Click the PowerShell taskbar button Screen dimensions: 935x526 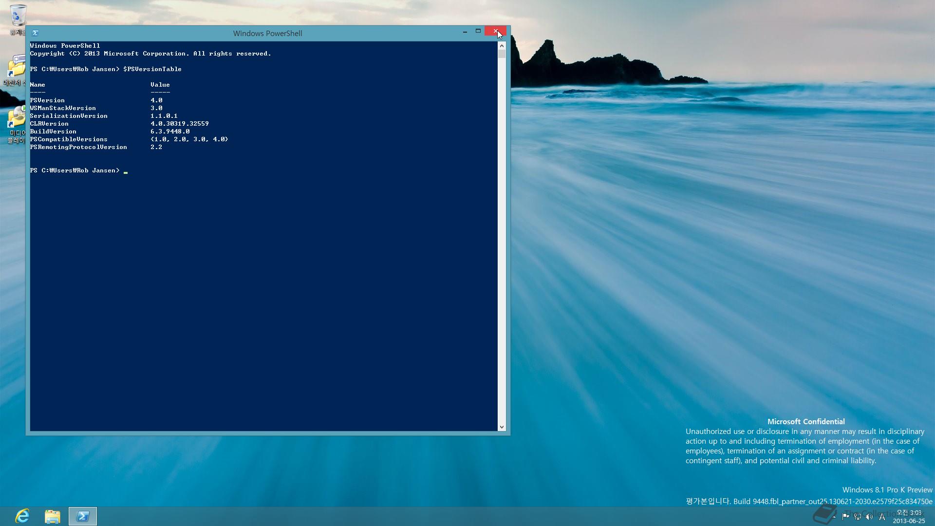click(x=83, y=516)
